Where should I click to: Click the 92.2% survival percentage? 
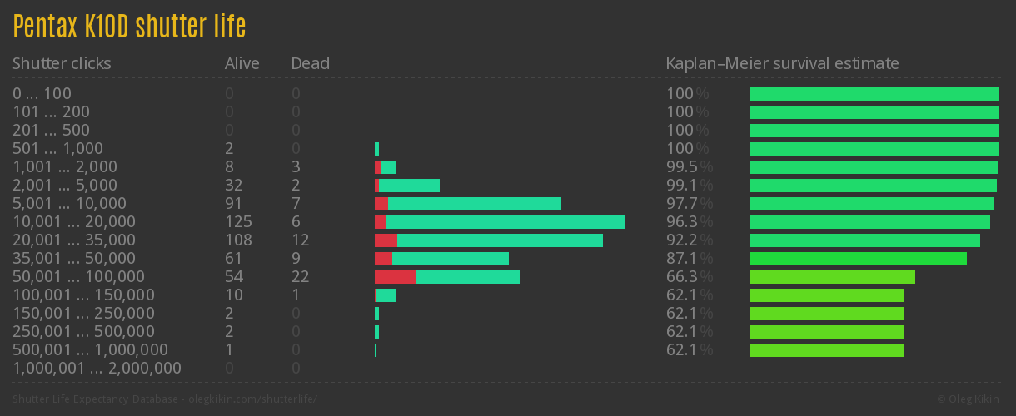[689, 240]
